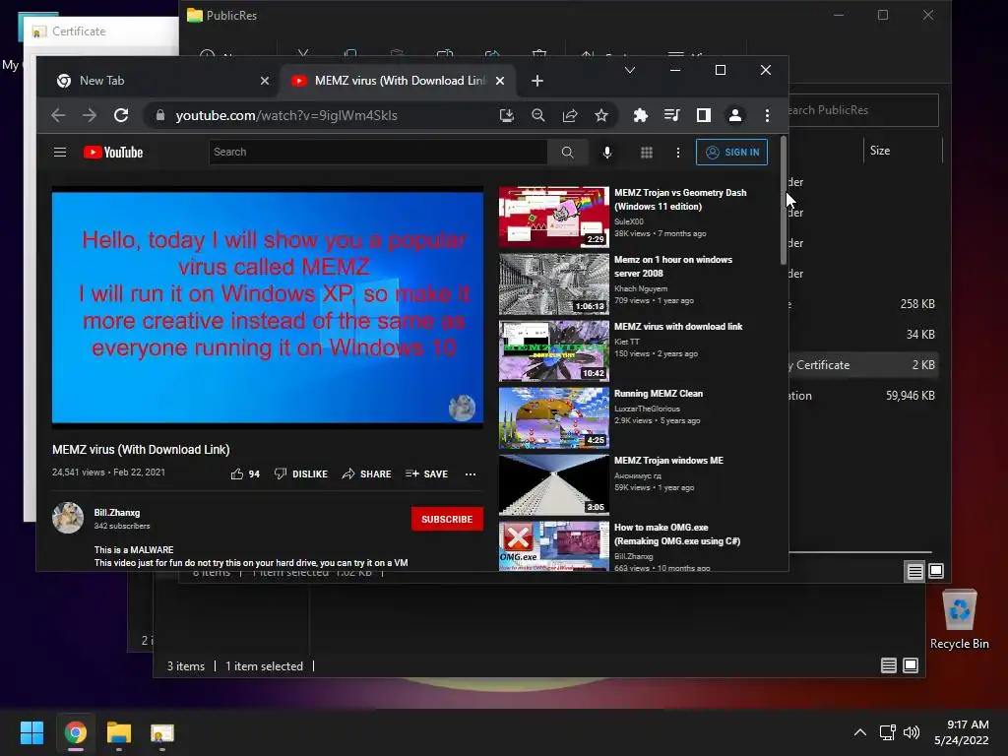
Task: Bookmark this page with the star icon
Action: (x=601, y=115)
